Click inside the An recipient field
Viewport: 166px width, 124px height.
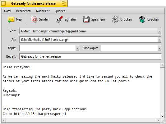pyautogui.click(x=89, y=40)
